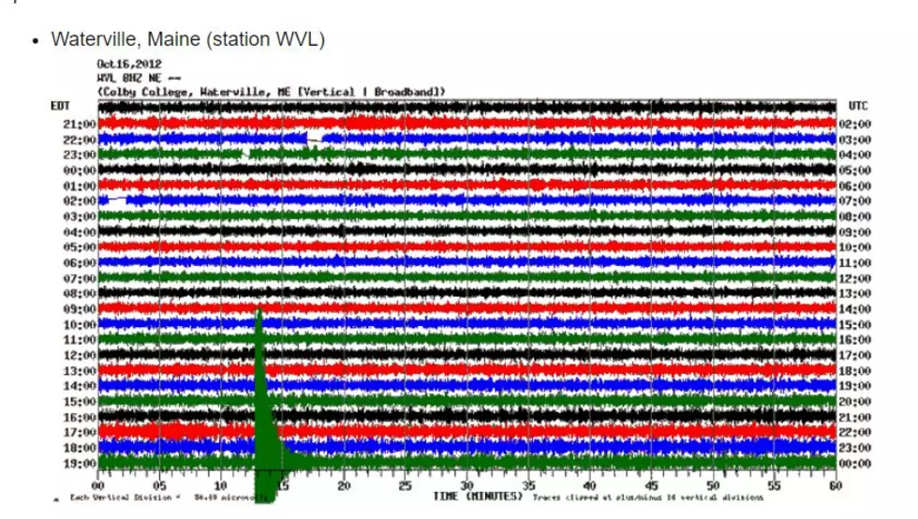Click the EDT time label "19:00"
918x519 pixels.
(x=80, y=464)
